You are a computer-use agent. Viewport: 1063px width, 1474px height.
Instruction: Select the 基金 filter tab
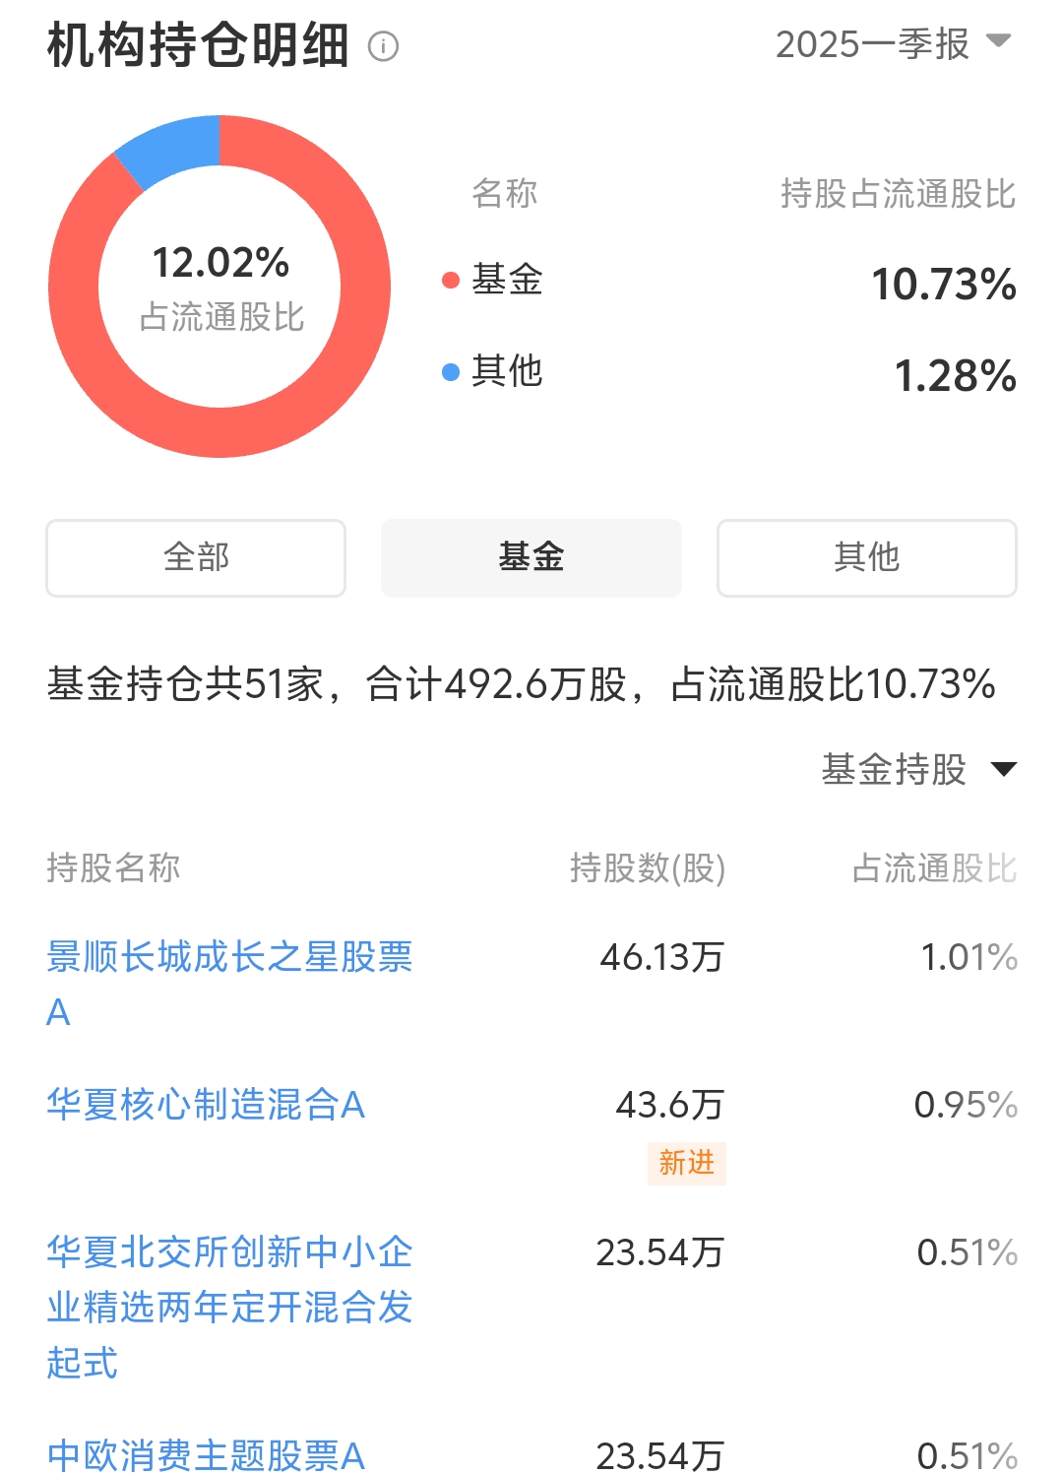coord(531,557)
